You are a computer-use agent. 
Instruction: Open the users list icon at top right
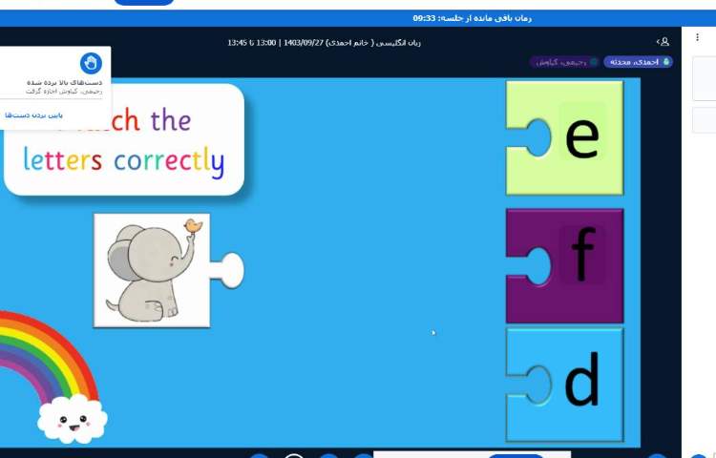tap(663, 42)
